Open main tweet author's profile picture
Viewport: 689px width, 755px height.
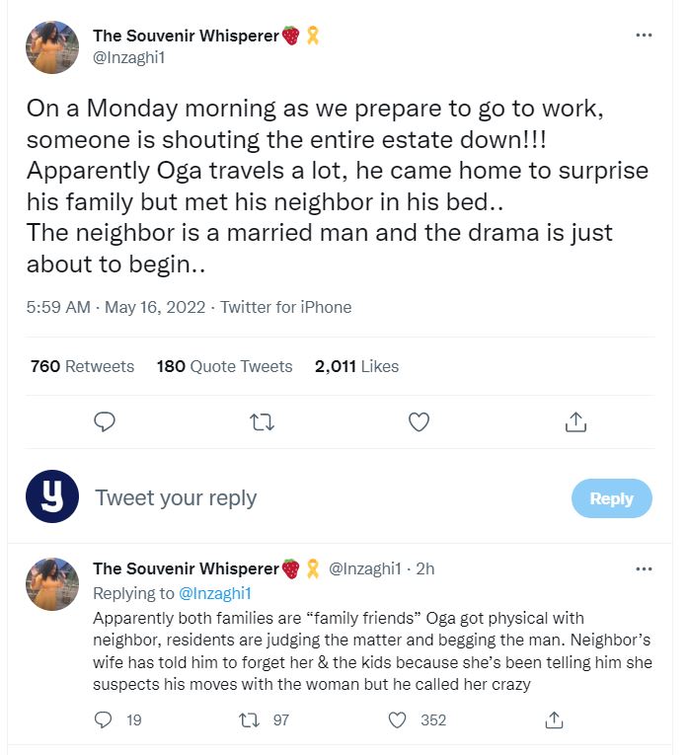pyautogui.click(x=51, y=47)
